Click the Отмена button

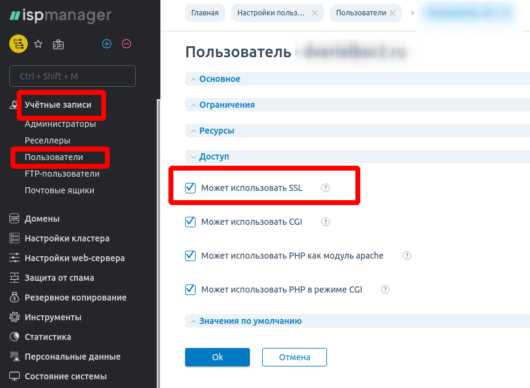pyautogui.click(x=294, y=357)
